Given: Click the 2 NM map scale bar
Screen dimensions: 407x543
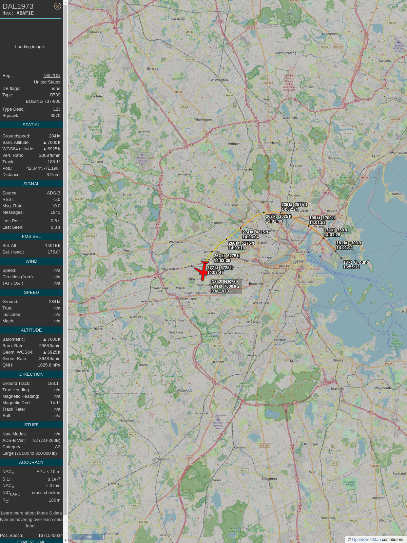Looking at the screenshot, I should click(x=88, y=537).
